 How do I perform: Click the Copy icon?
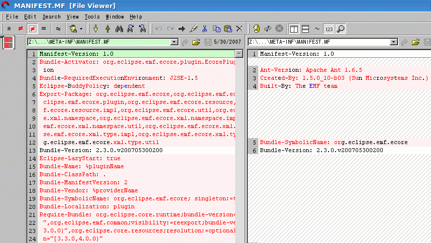pyautogui.click(x=217, y=29)
